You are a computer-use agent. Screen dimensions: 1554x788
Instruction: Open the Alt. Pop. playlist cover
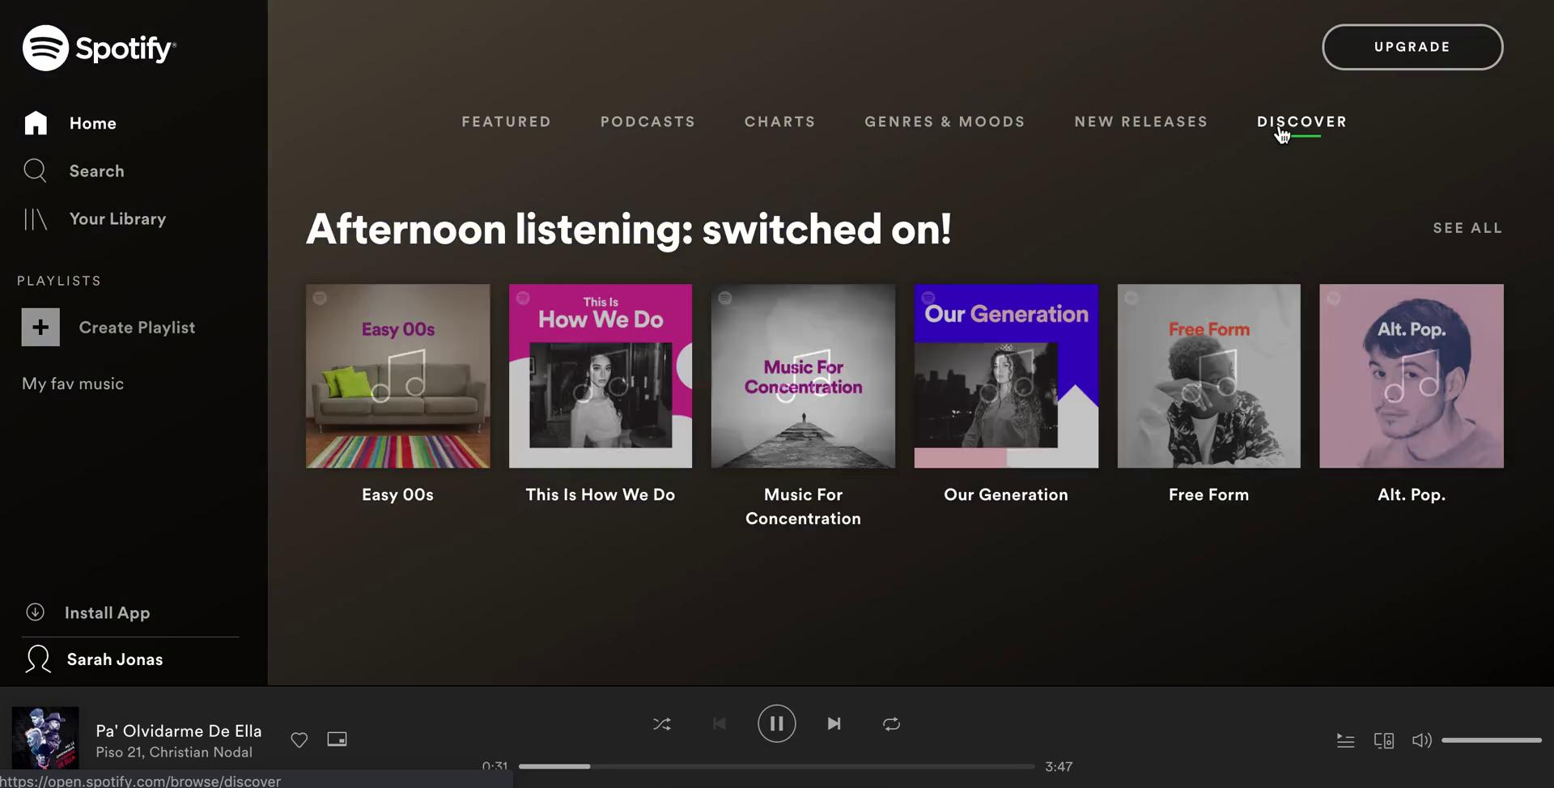[1412, 375]
